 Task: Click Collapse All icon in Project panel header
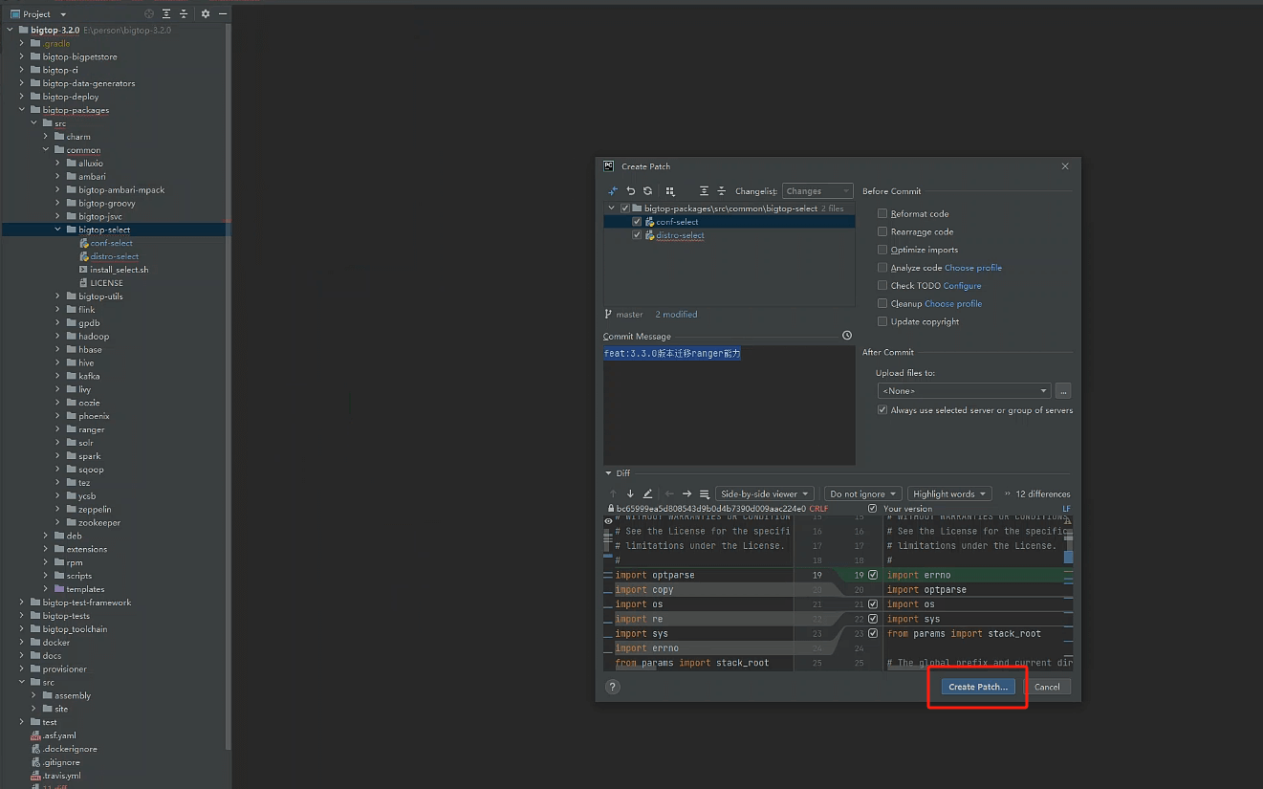tap(184, 14)
